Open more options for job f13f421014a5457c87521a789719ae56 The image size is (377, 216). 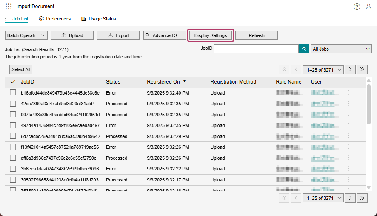pos(348,147)
